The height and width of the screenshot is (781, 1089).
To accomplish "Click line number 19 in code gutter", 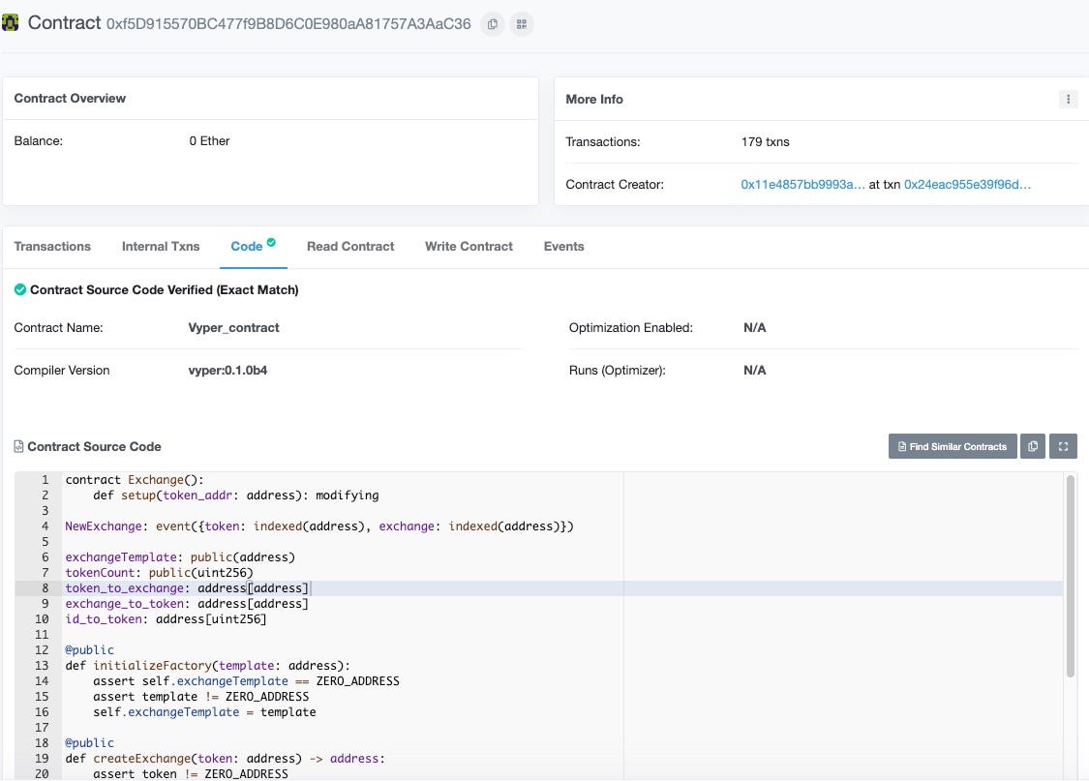I will pos(42,759).
